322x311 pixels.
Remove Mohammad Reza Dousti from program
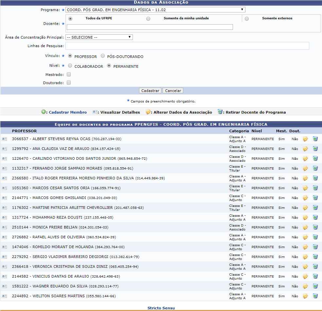pyautogui.click(x=315, y=217)
